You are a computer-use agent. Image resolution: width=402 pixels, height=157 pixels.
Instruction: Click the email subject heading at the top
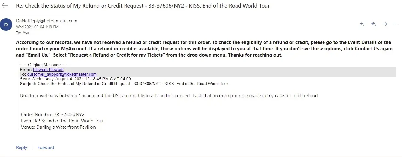point(143,6)
